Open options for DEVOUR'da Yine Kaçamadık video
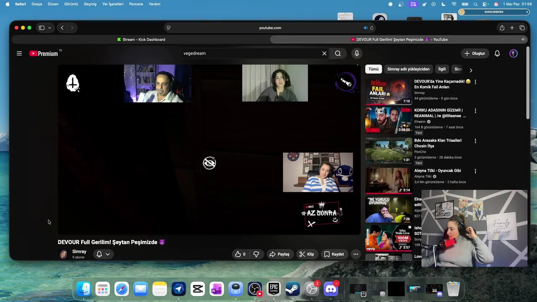Image resolution: width=537 pixels, height=302 pixels. (x=475, y=82)
